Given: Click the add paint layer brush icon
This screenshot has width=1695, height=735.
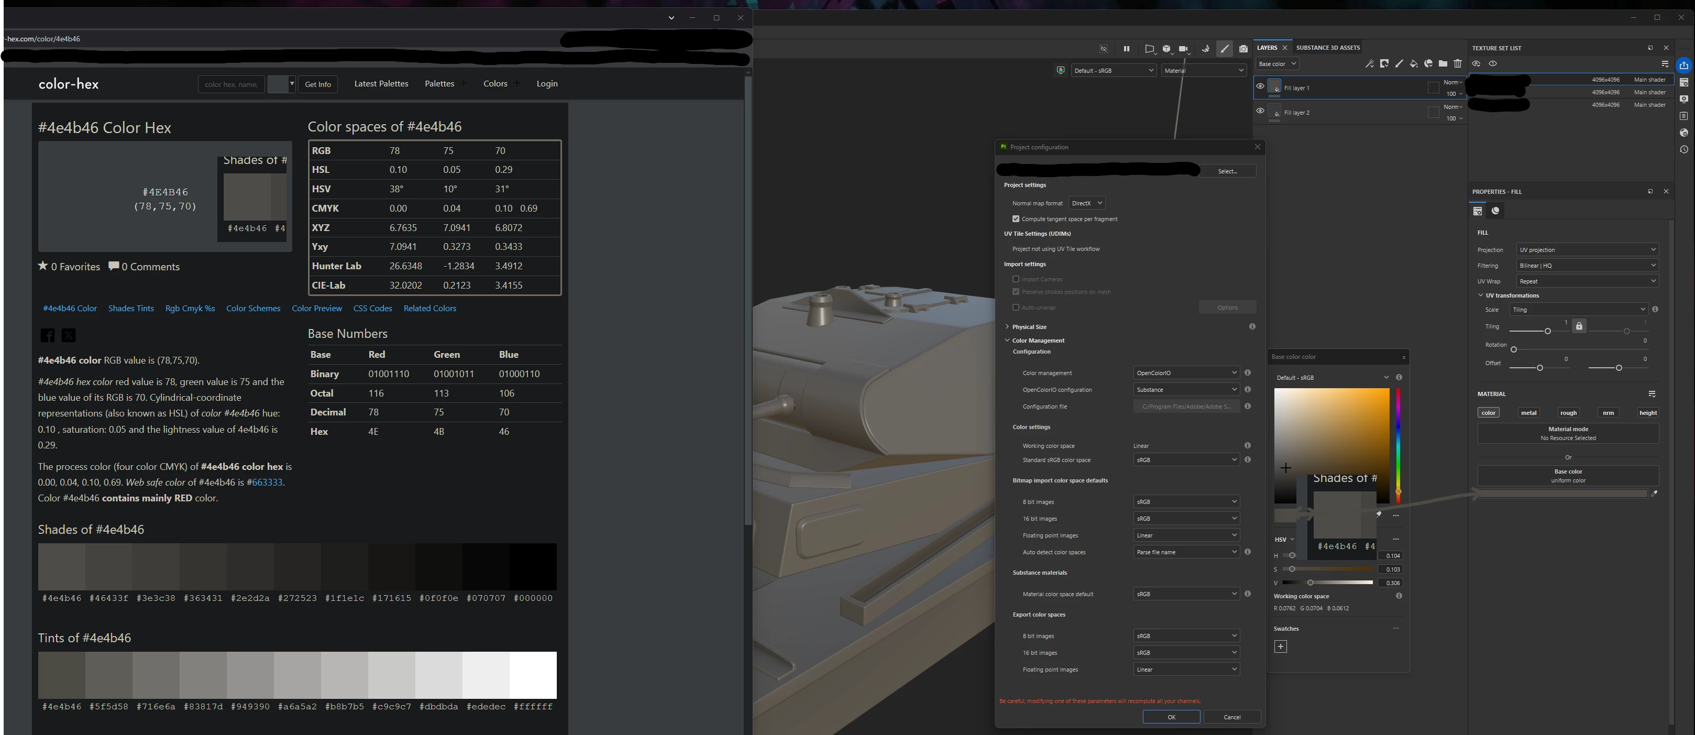Looking at the screenshot, I should click(1399, 64).
